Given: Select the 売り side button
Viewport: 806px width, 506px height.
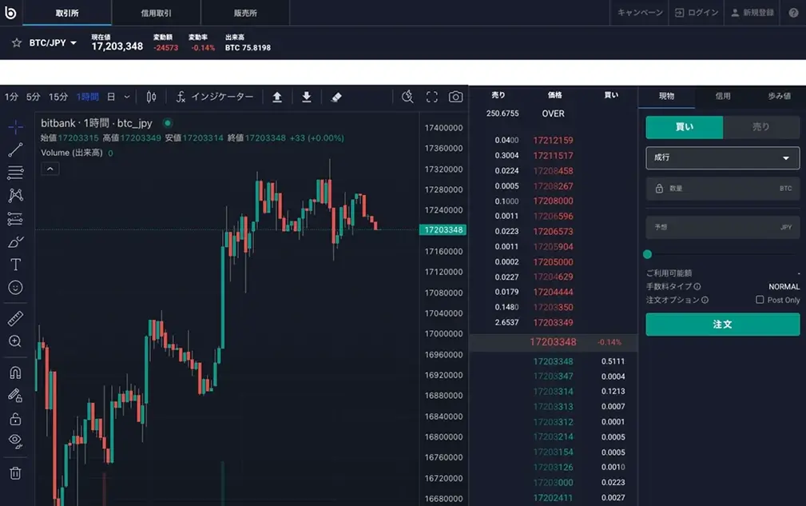Looking at the screenshot, I should (761, 127).
